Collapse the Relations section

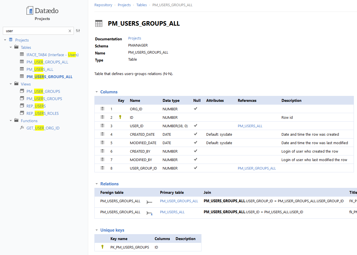tap(97, 184)
